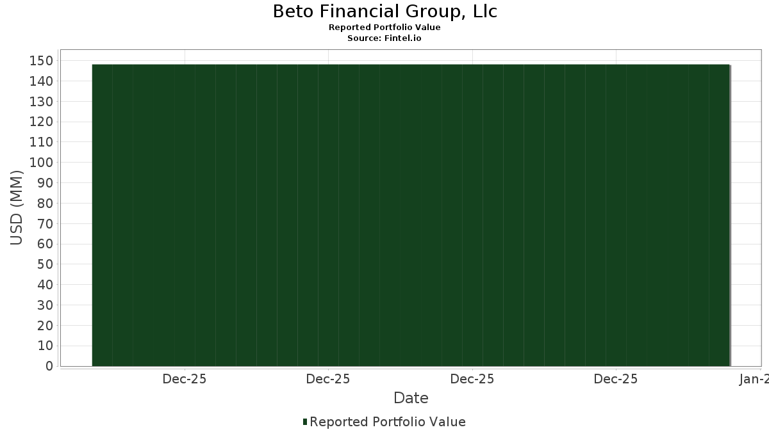Click the Date x-axis title
This screenshot has width=769, height=432.
click(411, 398)
